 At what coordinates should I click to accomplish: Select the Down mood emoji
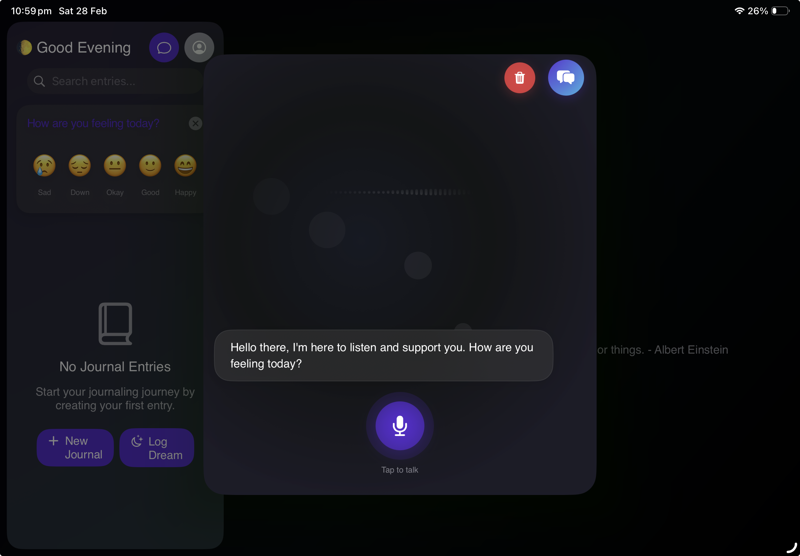(x=80, y=165)
